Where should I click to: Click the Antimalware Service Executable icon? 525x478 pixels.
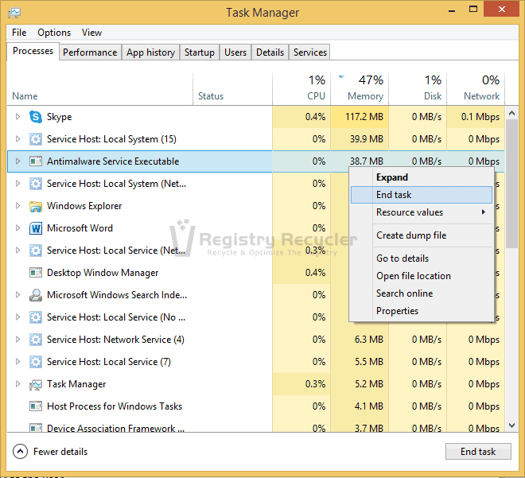36,161
